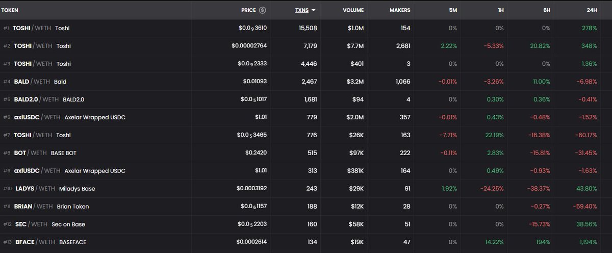Sort by the 1H change column
Screen dimensions: 612x253
coord(500,10)
